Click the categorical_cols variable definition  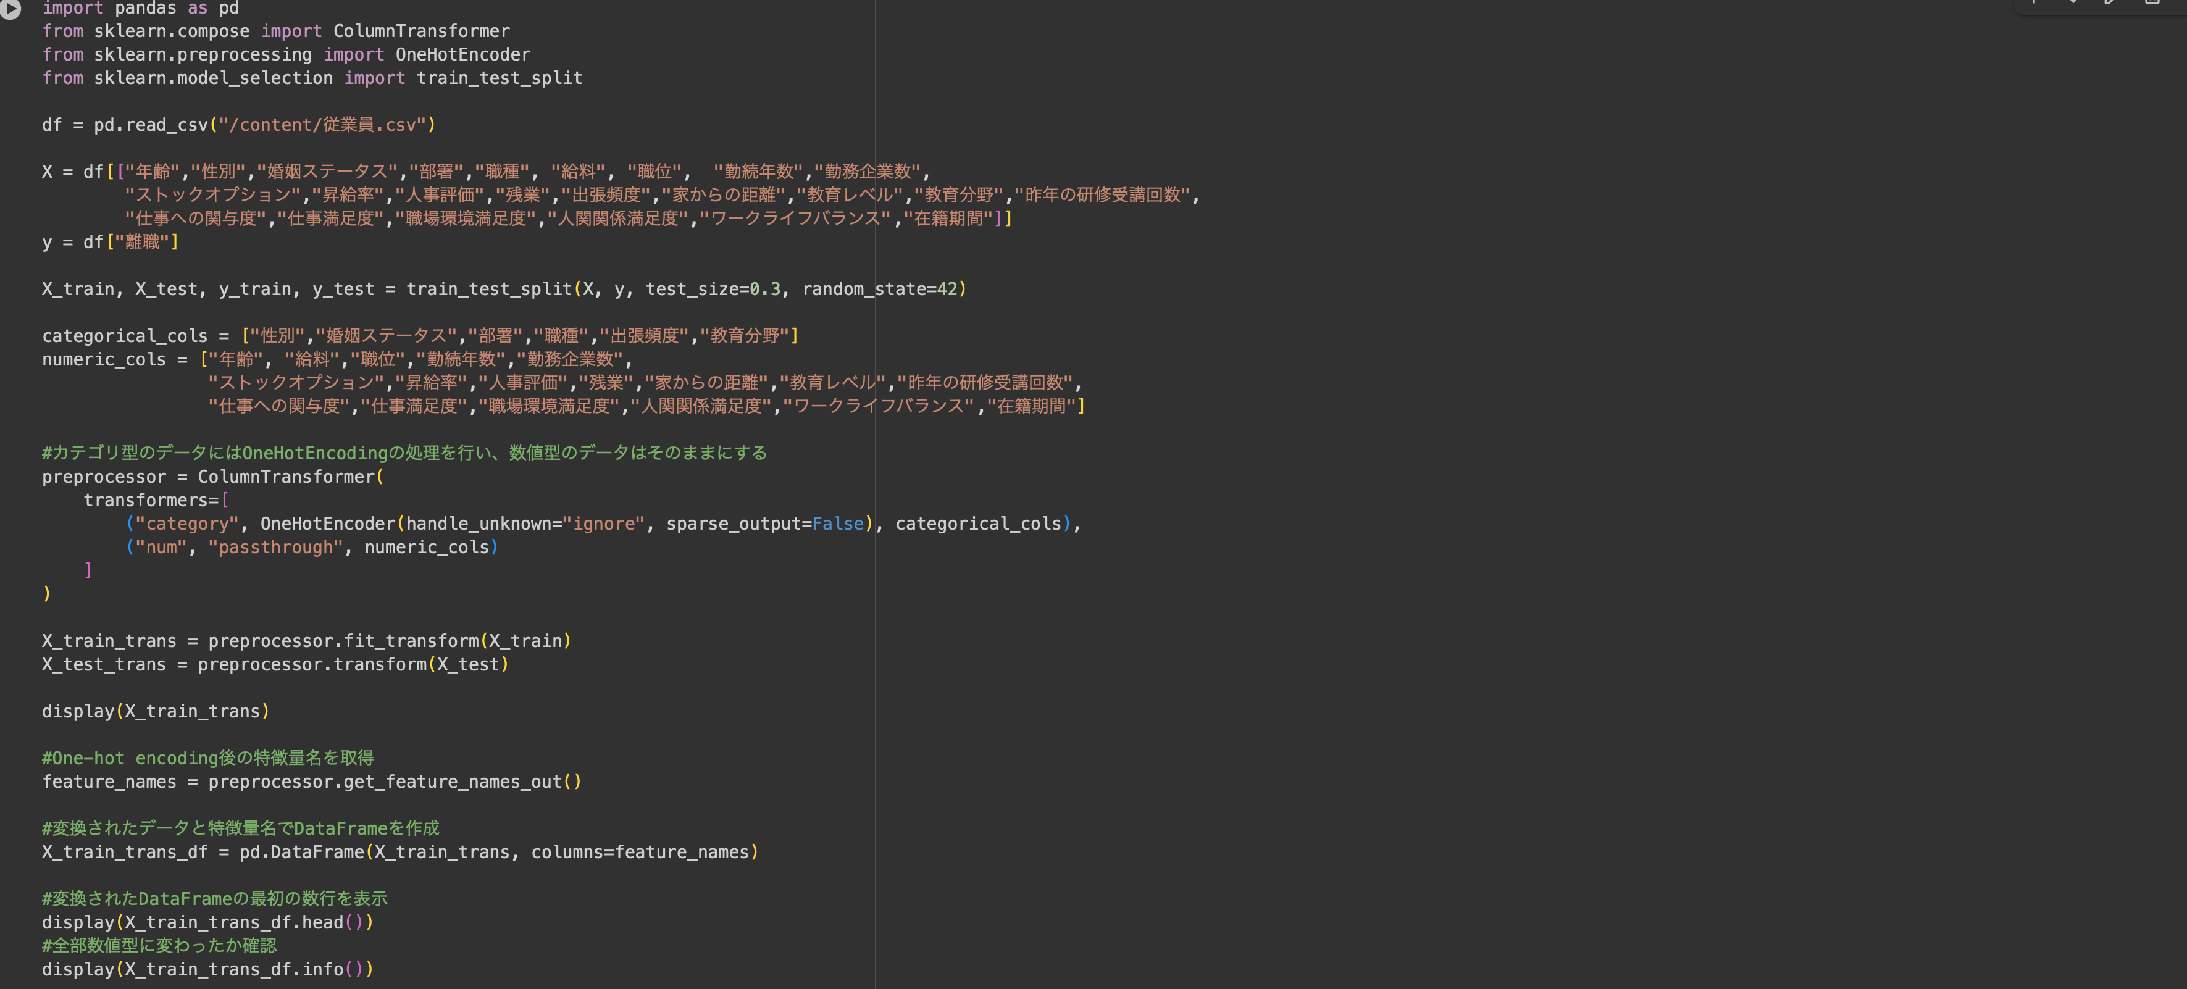point(125,336)
